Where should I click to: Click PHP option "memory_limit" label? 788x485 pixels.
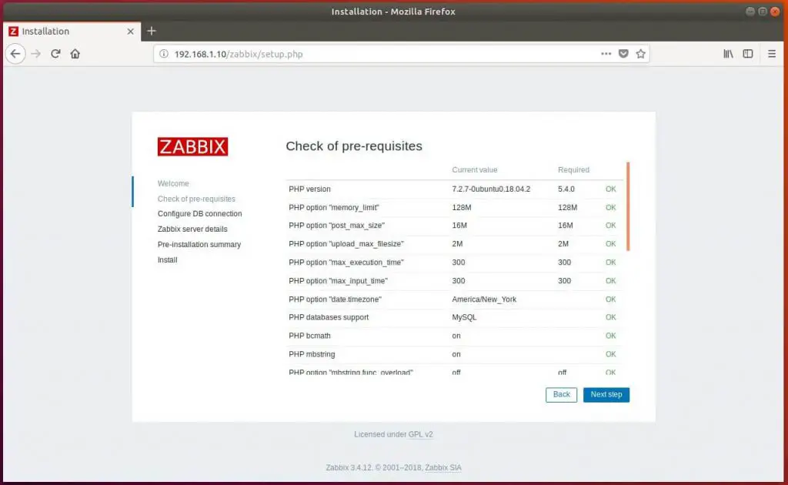(x=334, y=208)
